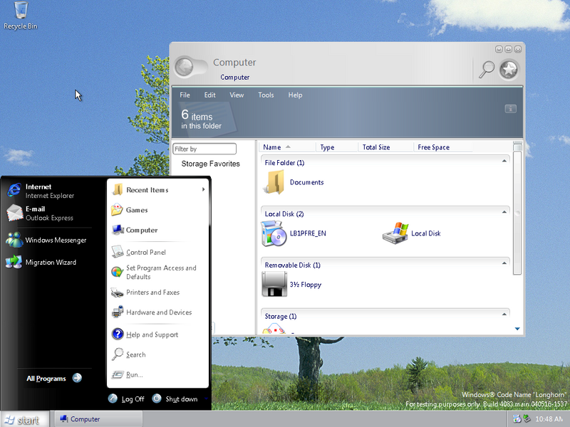Open the Local Disk drive icon
This screenshot has width=570, height=427.
395,233
